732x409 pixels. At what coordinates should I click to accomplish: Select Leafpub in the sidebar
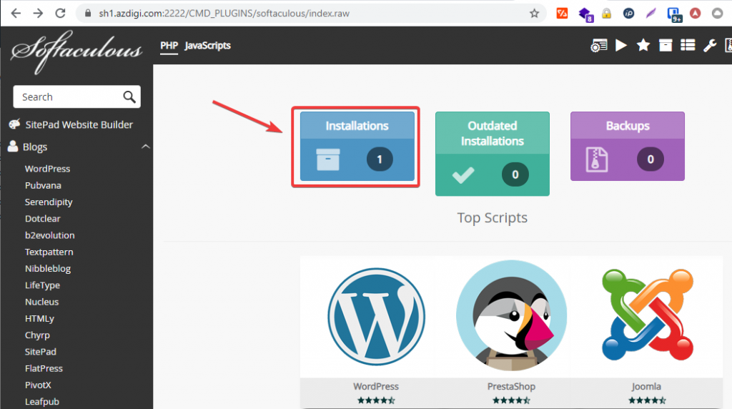[42, 402]
